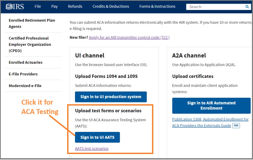Open the Refunds section
This screenshot has height=160, width=253.
click(75, 6)
